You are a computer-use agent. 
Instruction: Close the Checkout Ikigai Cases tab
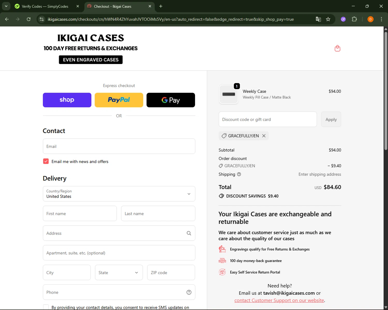pyautogui.click(x=150, y=6)
